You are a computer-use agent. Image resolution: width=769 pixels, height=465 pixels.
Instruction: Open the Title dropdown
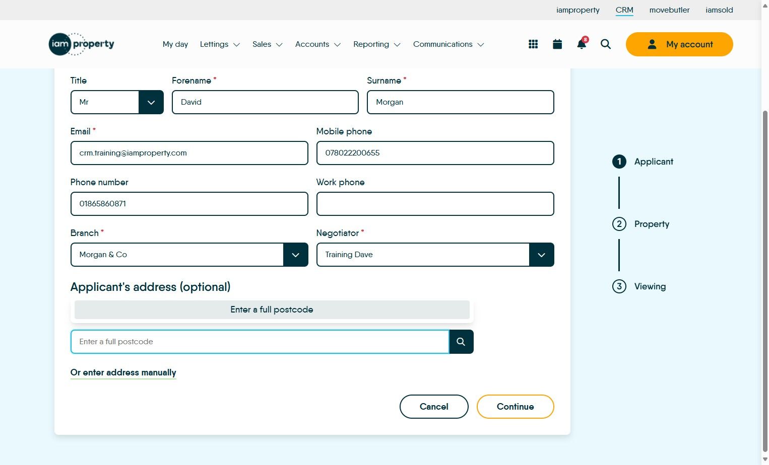117,102
